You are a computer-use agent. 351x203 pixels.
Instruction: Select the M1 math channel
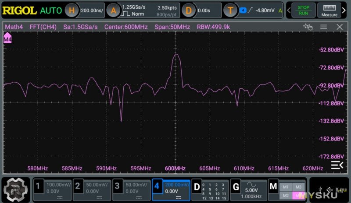tap(285, 186)
